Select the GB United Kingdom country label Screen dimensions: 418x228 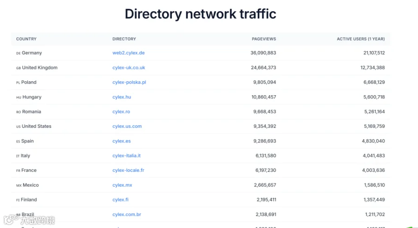(x=37, y=67)
